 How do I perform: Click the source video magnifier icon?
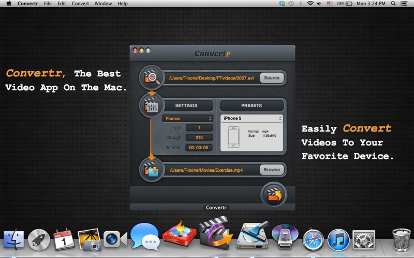(152, 78)
